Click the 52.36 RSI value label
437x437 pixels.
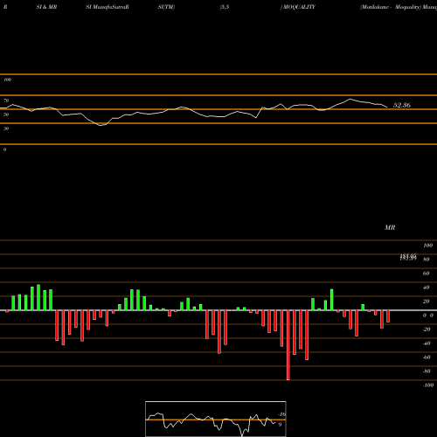coord(402,105)
